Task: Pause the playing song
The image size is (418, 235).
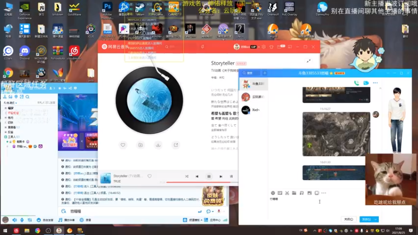Action: (208, 177)
